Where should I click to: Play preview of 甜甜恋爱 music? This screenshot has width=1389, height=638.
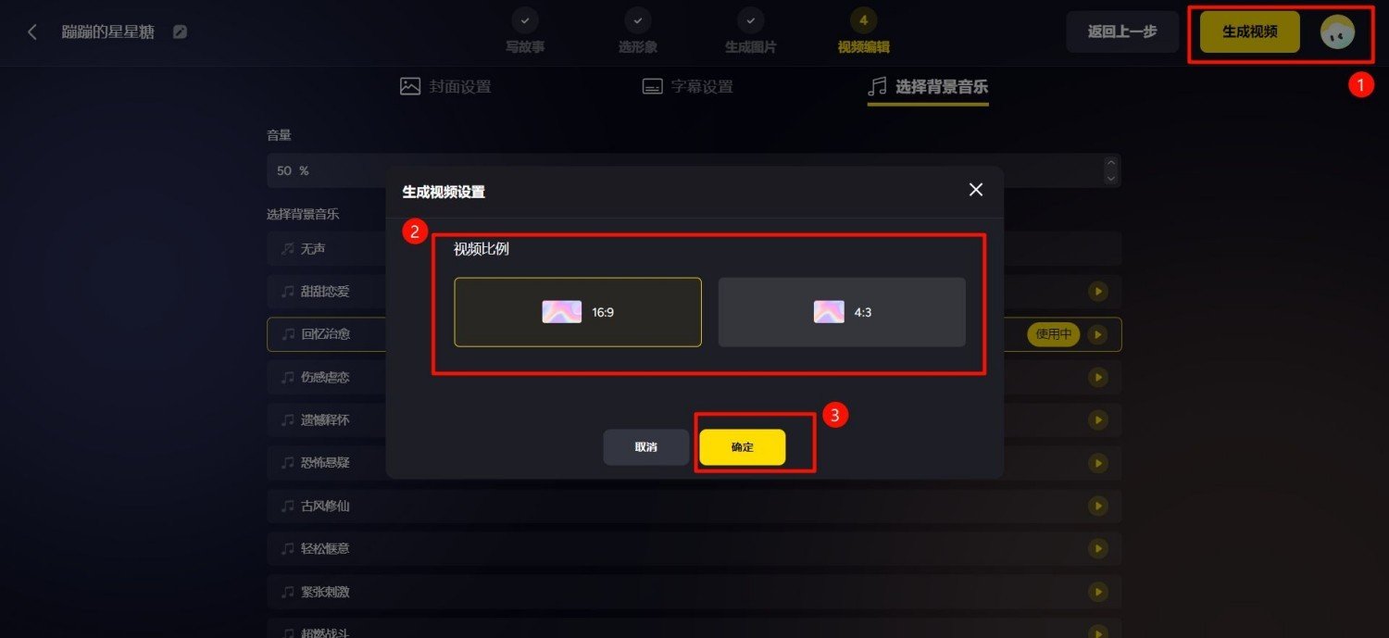[x=1097, y=292]
